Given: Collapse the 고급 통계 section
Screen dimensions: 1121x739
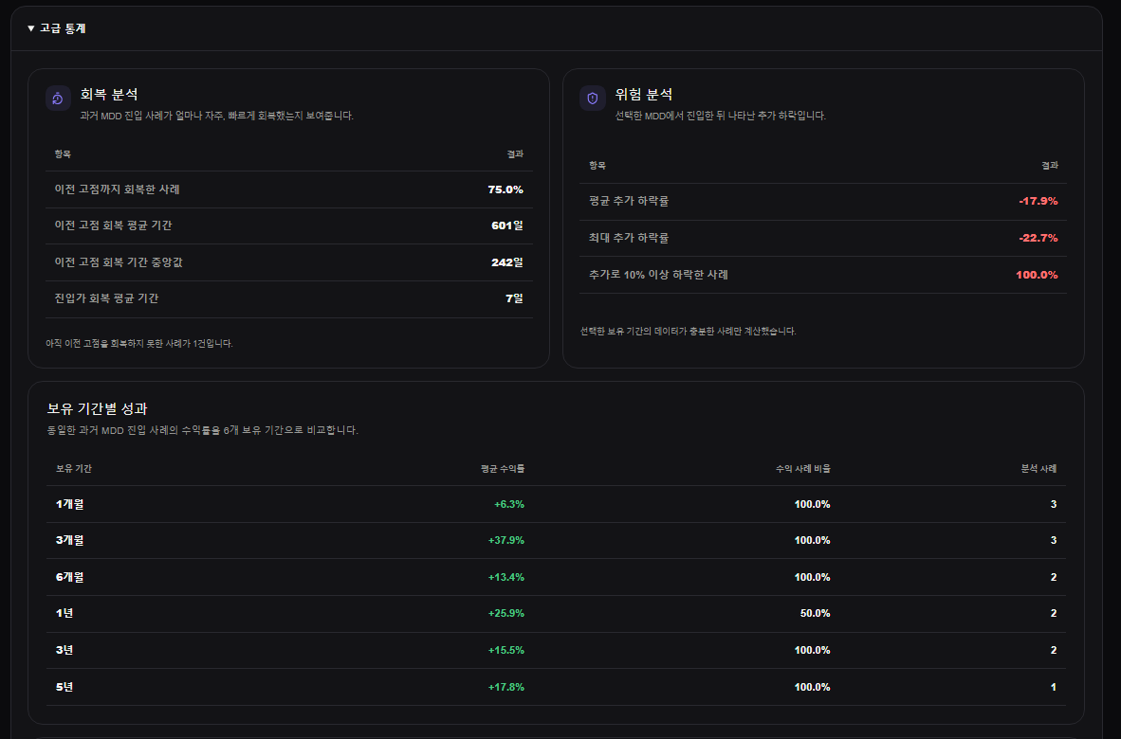Looking at the screenshot, I should pos(57,28).
